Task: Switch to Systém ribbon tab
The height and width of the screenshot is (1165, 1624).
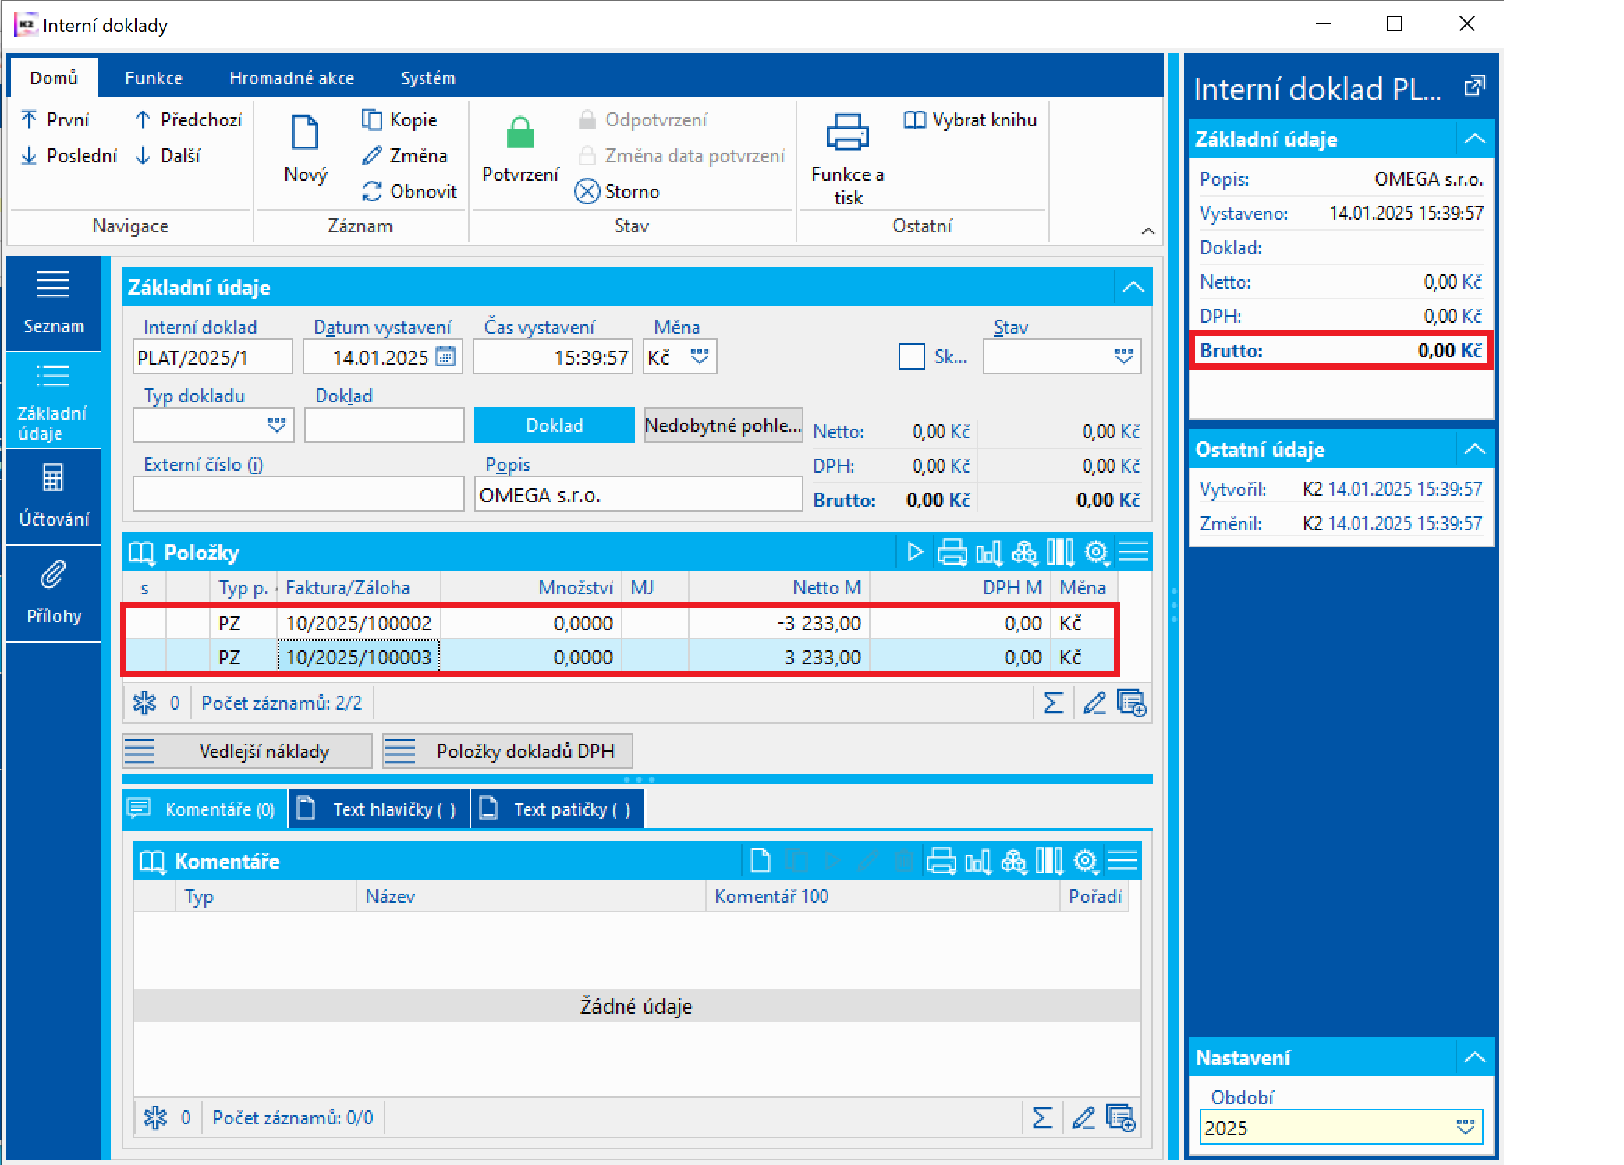Action: [x=428, y=77]
